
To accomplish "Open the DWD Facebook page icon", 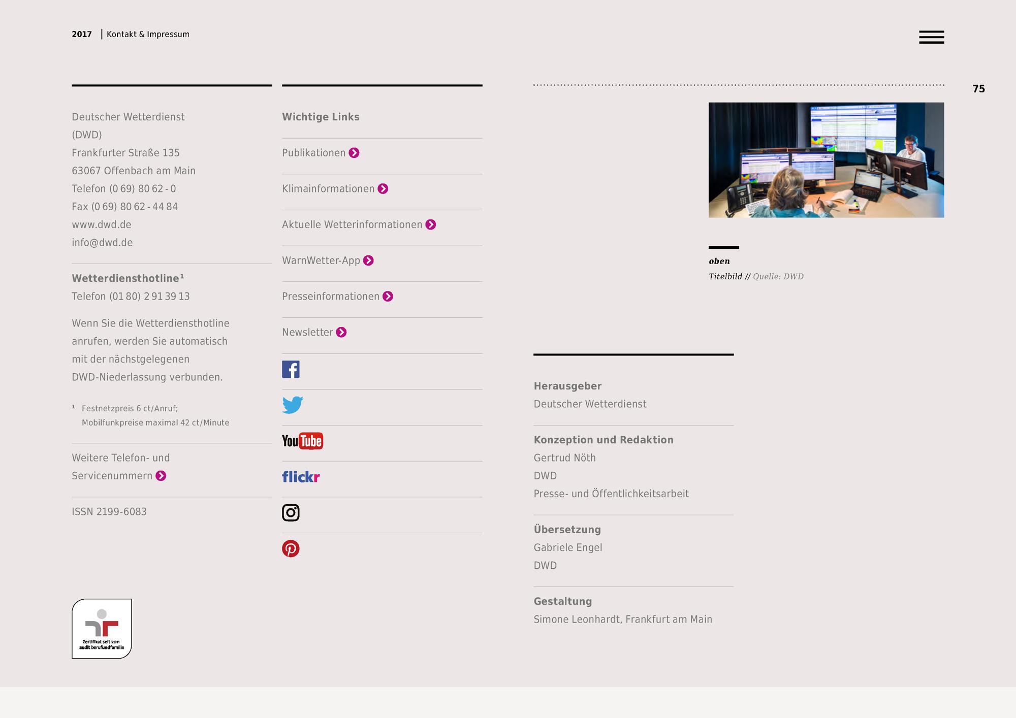I will (291, 369).
